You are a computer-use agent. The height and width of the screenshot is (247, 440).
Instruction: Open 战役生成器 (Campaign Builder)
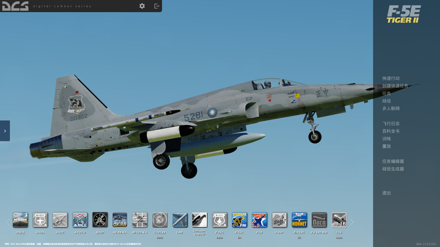coord(393,169)
